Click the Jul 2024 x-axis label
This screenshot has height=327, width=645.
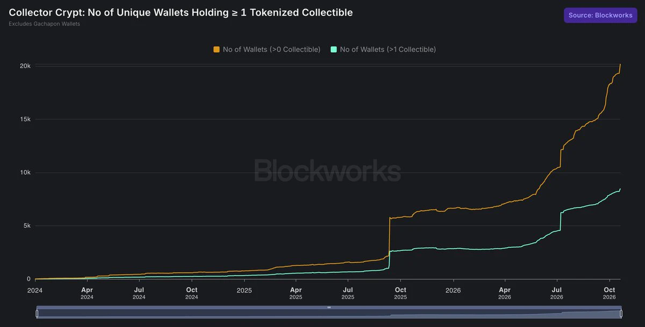[139, 293]
